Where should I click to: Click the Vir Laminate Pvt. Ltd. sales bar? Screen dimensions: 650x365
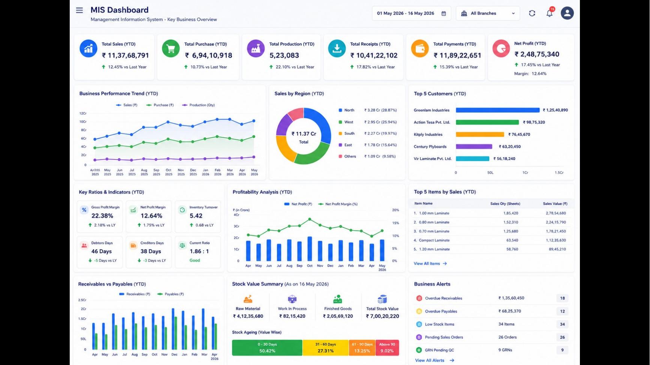coord(472,159)
